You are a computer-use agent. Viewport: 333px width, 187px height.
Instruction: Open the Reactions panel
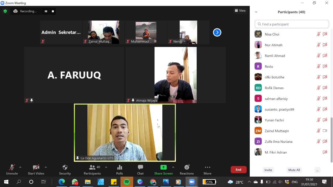click(x=187, y=169)
